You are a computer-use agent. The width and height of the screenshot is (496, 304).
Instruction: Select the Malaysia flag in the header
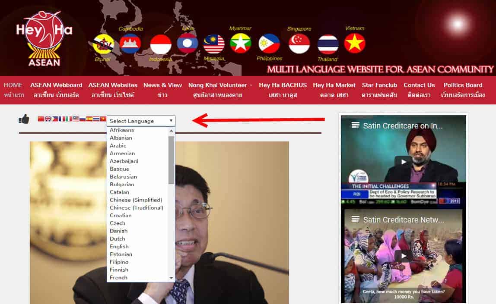[214, 44]
